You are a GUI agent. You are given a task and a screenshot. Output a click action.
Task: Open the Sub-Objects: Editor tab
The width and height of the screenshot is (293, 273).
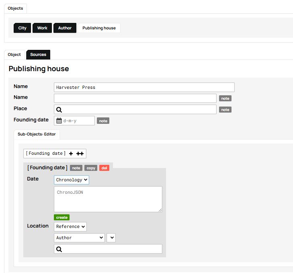pyautogui.click(x=37, y=134)
